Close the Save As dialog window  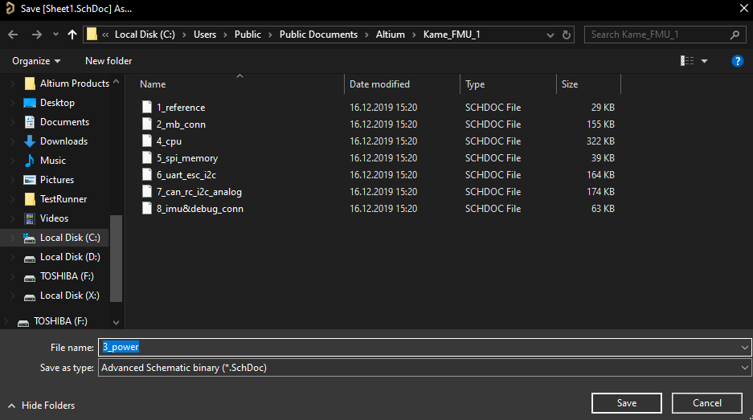743,9
